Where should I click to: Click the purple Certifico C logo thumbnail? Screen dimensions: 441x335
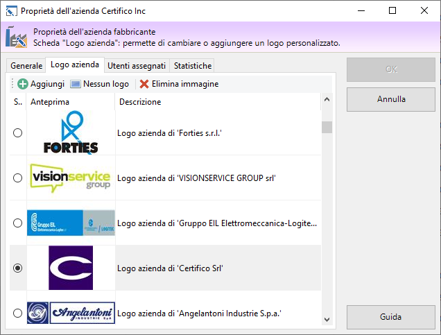(71, 268)
